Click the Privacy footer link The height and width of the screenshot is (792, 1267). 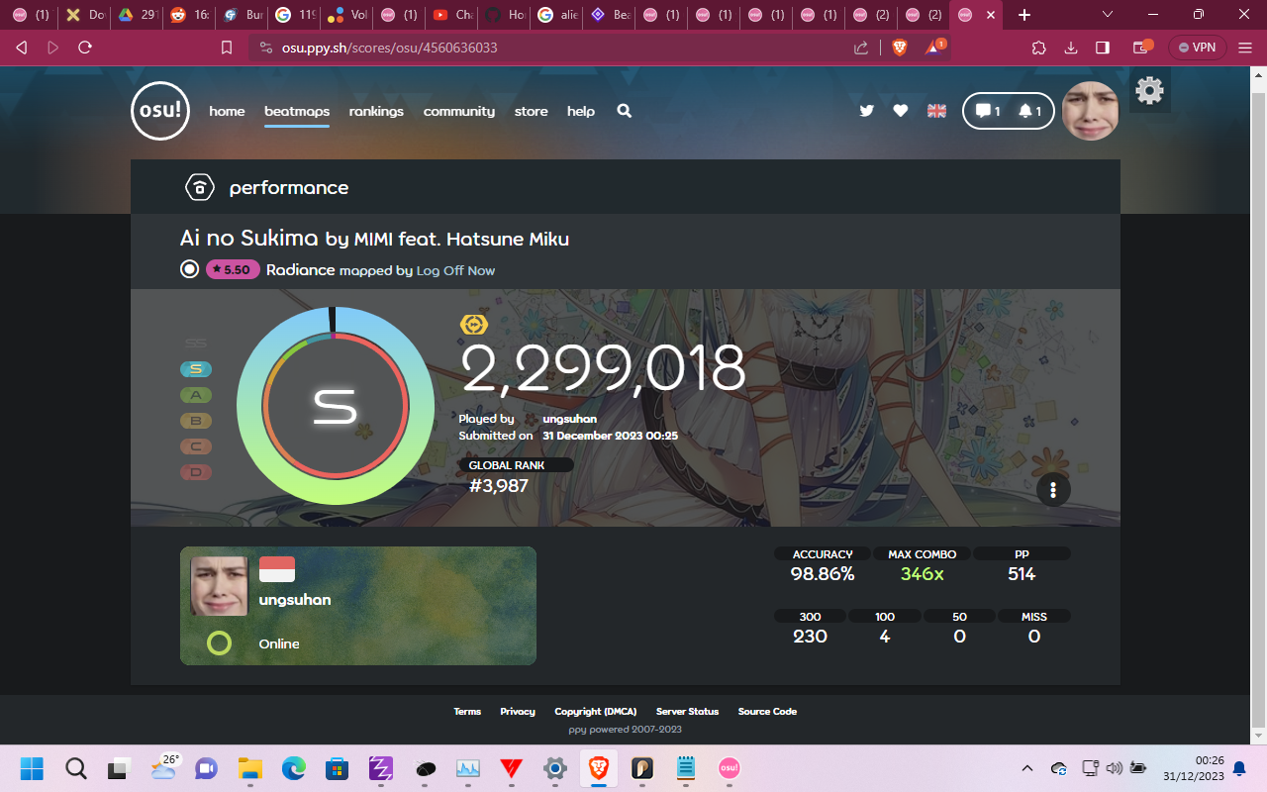[x=518, y=711]
